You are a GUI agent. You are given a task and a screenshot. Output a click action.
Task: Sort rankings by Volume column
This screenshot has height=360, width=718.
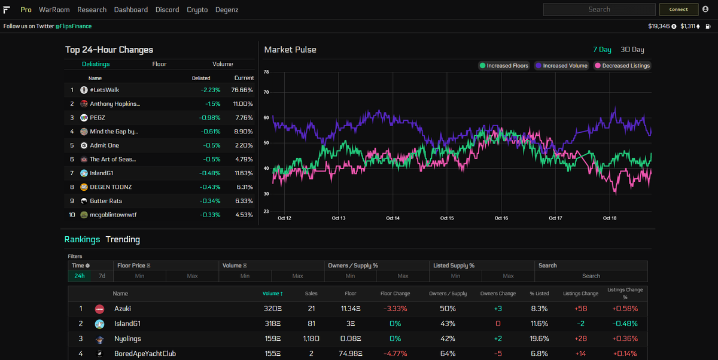click(272, 294)
